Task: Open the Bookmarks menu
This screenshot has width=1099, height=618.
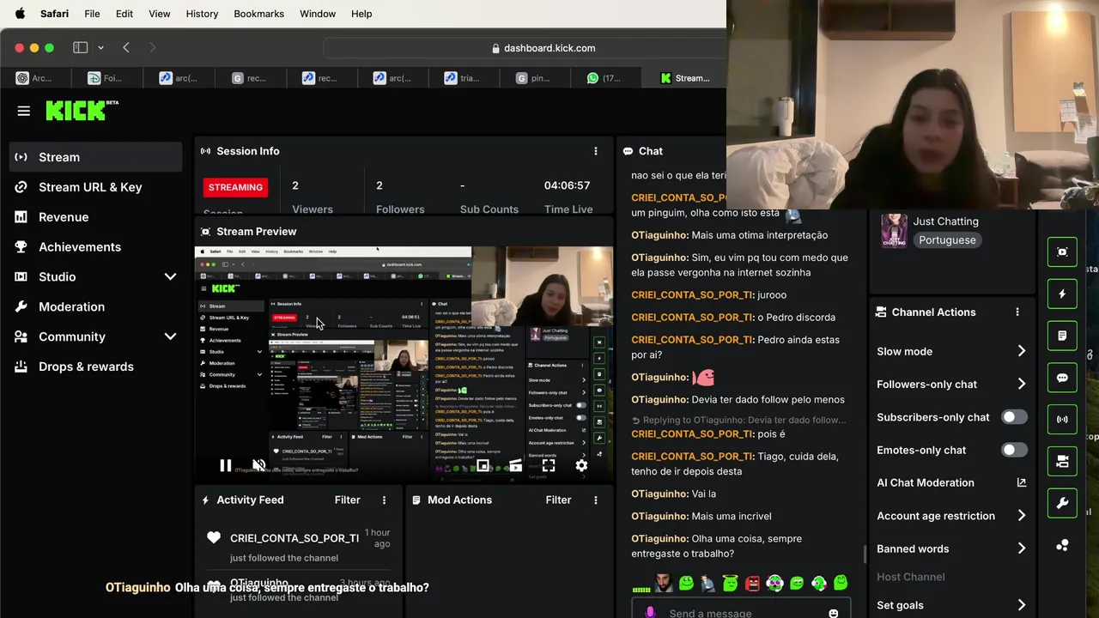Action: 258,14
